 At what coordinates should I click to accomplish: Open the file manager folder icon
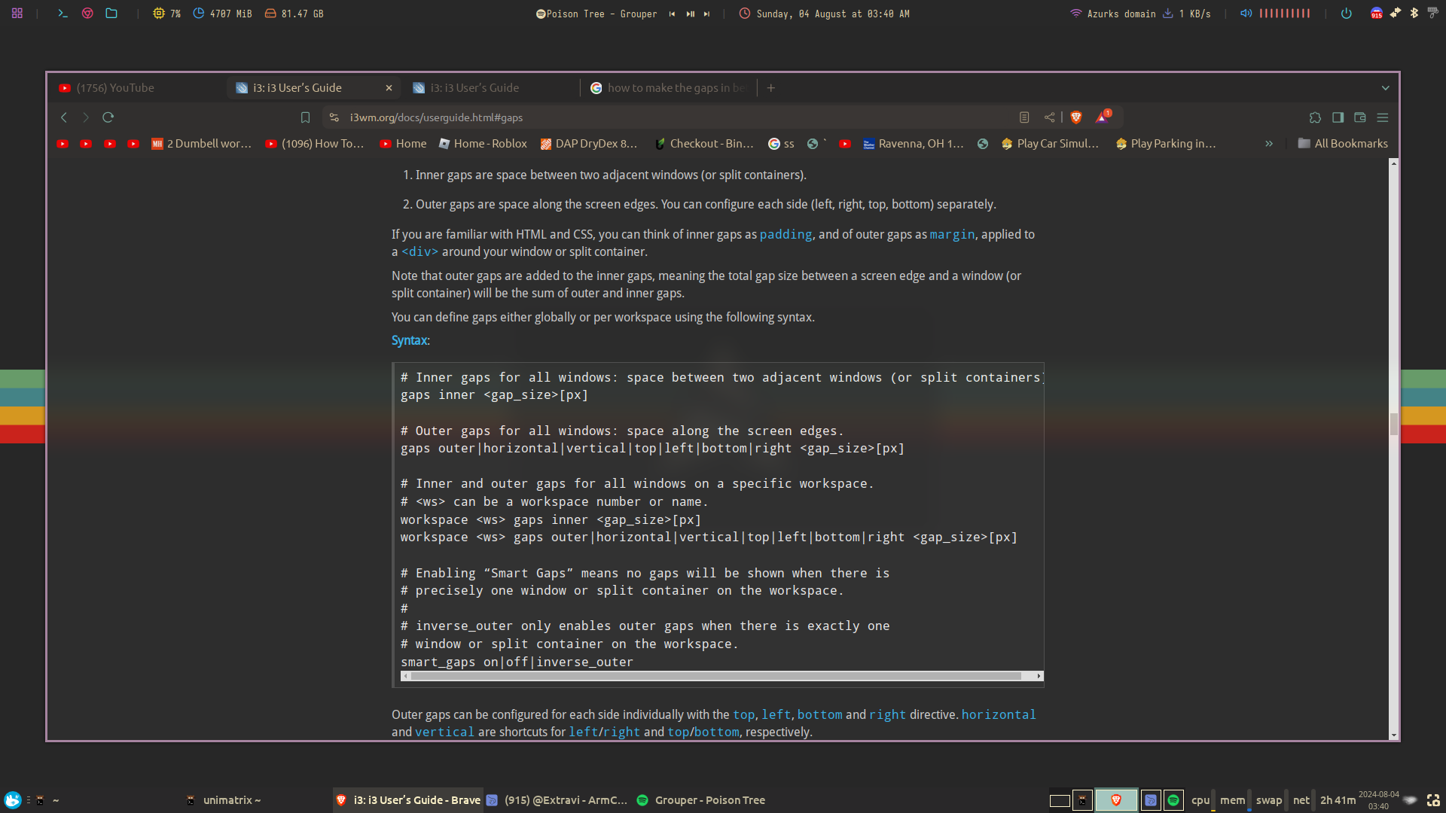point(111,14)
